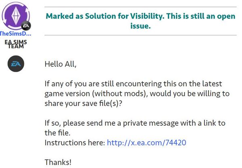Click the 'If so, please send me a private message' line
The height and width of the screenshot is (168, 242).
135,123
